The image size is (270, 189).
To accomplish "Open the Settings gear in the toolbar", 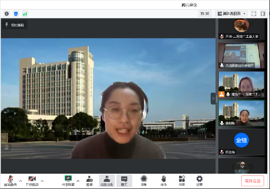I will 199,179.
